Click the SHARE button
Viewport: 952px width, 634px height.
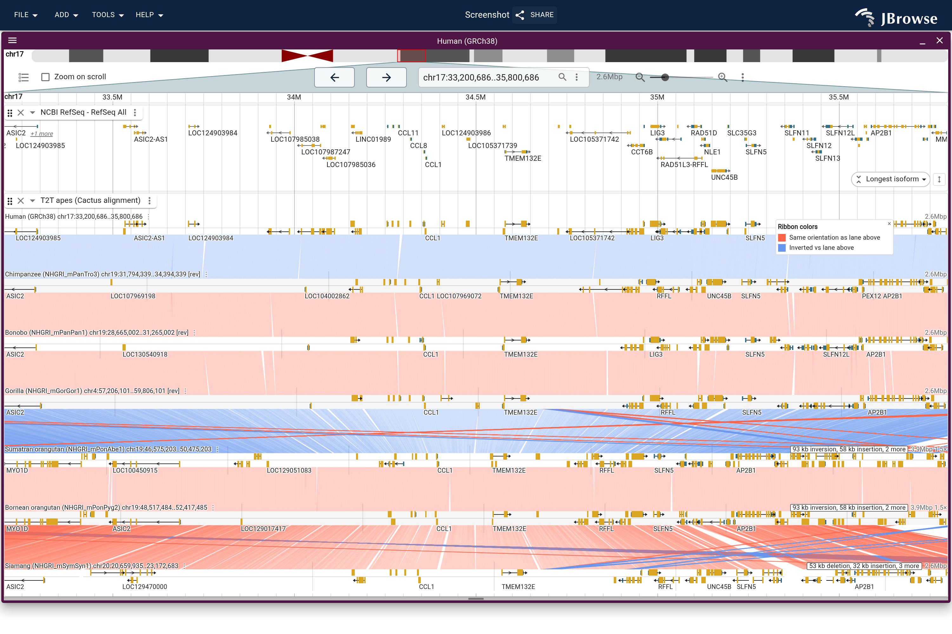535,15
